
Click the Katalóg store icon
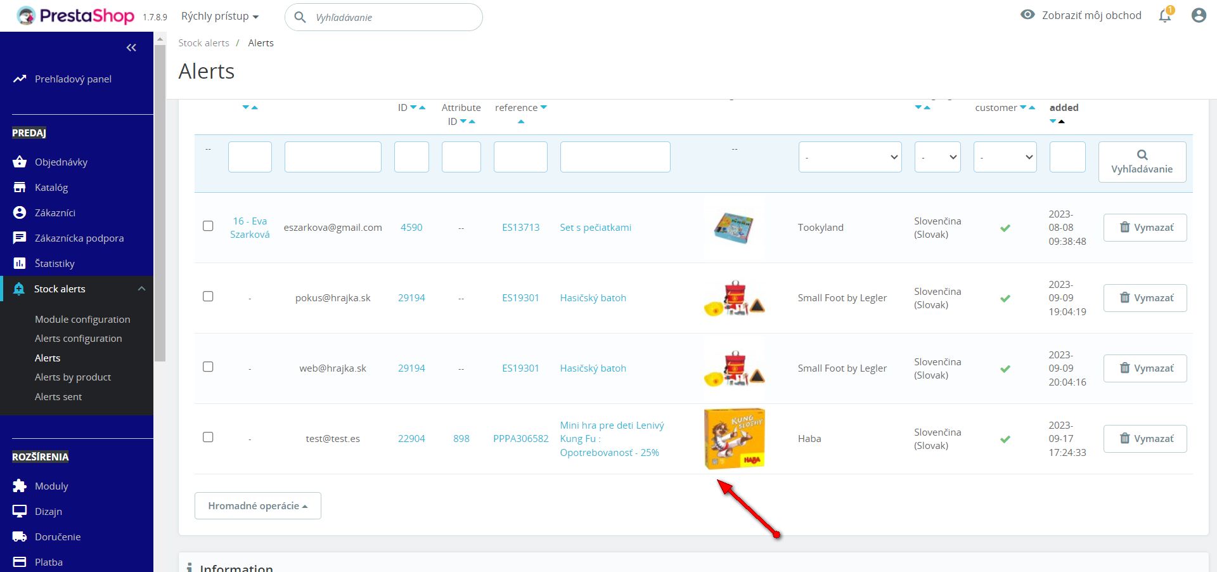(20, 187)
